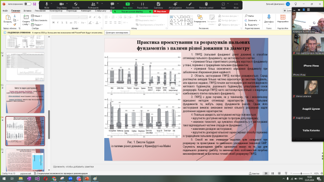Expand Stop Video options arrow
The image size is (324, 182).
coord(67,4)
